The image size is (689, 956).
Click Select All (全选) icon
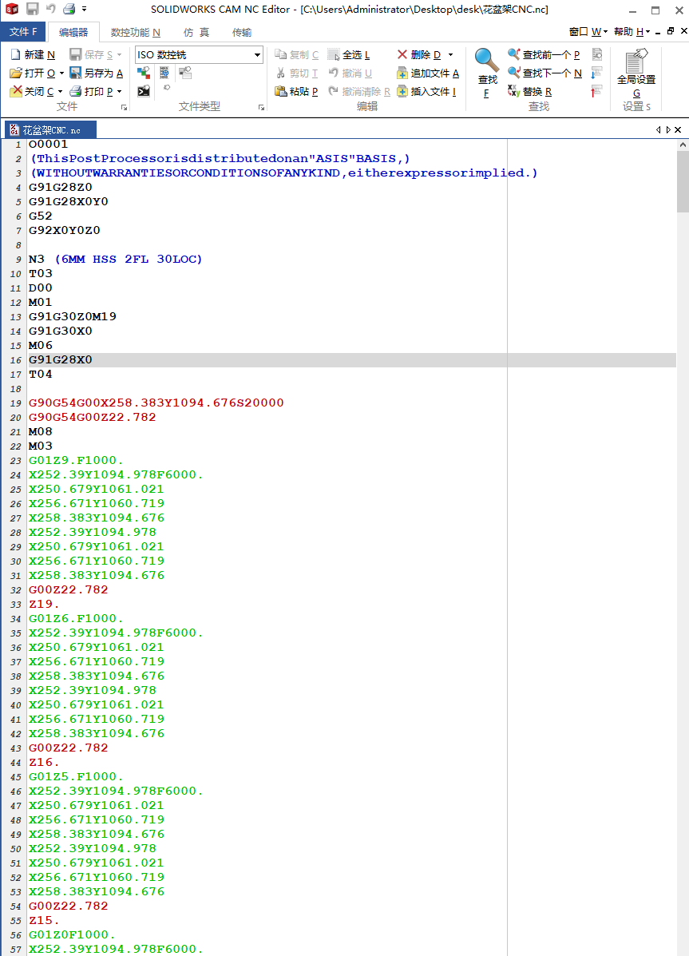pyautogui.click(x=334, y=55)
